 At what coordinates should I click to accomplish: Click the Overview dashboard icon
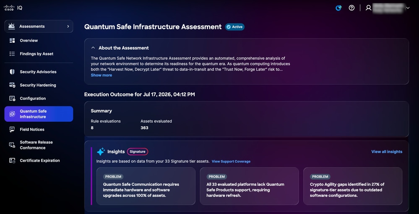12,40
